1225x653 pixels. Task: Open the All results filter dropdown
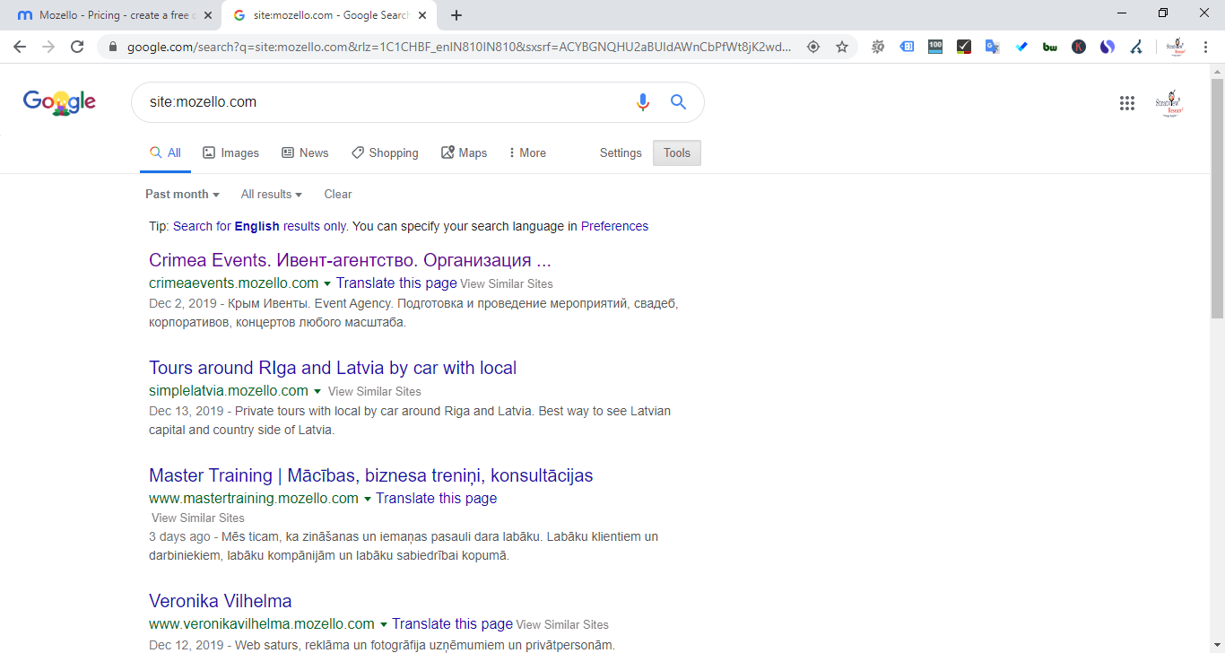[272, 195]
